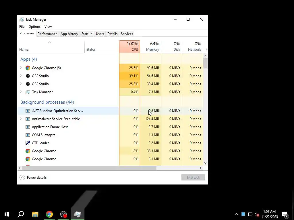Sort by the CPU column header
Screen dimensions: 294x220
pyautogui.click(x=129, y=47)
